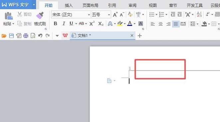Clear formatting with eraser A icon
Screen dimensions: 220x122
coord(130,14)
